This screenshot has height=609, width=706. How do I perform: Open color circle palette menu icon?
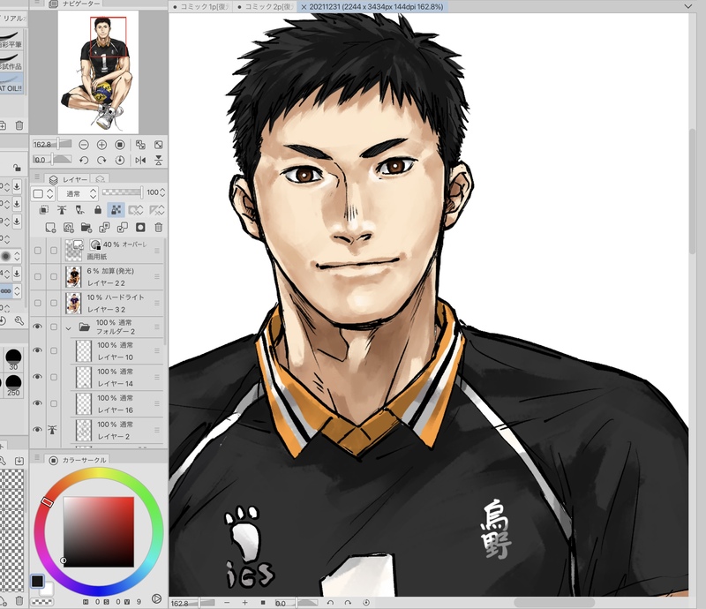click(x=37, y=458)
